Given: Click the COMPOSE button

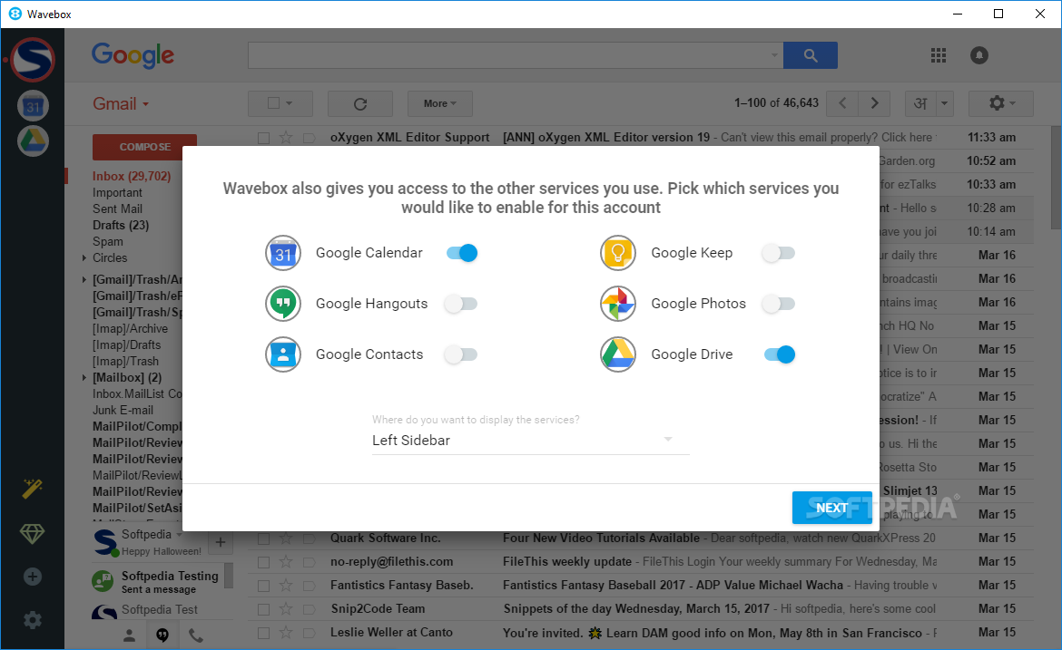Looking at the screenshot, I should tap(145, 147).
